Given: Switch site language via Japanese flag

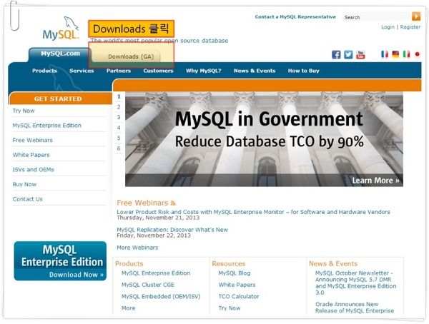Looking at the screenshot, I should tap(418, 54).
